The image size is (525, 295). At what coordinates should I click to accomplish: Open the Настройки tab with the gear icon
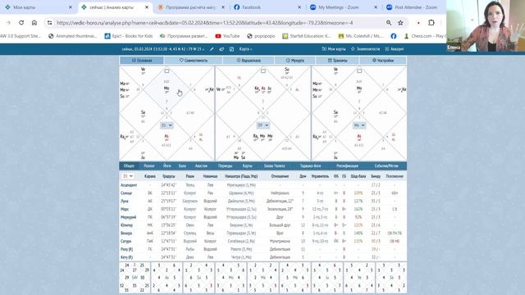(x=383, y=60)
